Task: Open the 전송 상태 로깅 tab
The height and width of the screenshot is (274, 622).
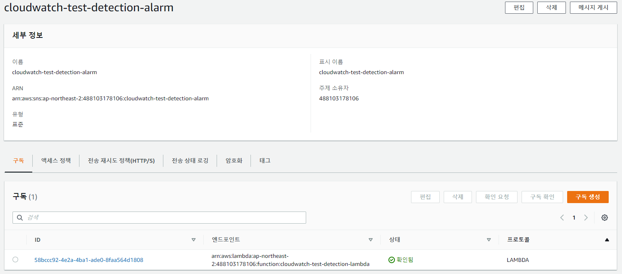Action: tap(190, 160)
